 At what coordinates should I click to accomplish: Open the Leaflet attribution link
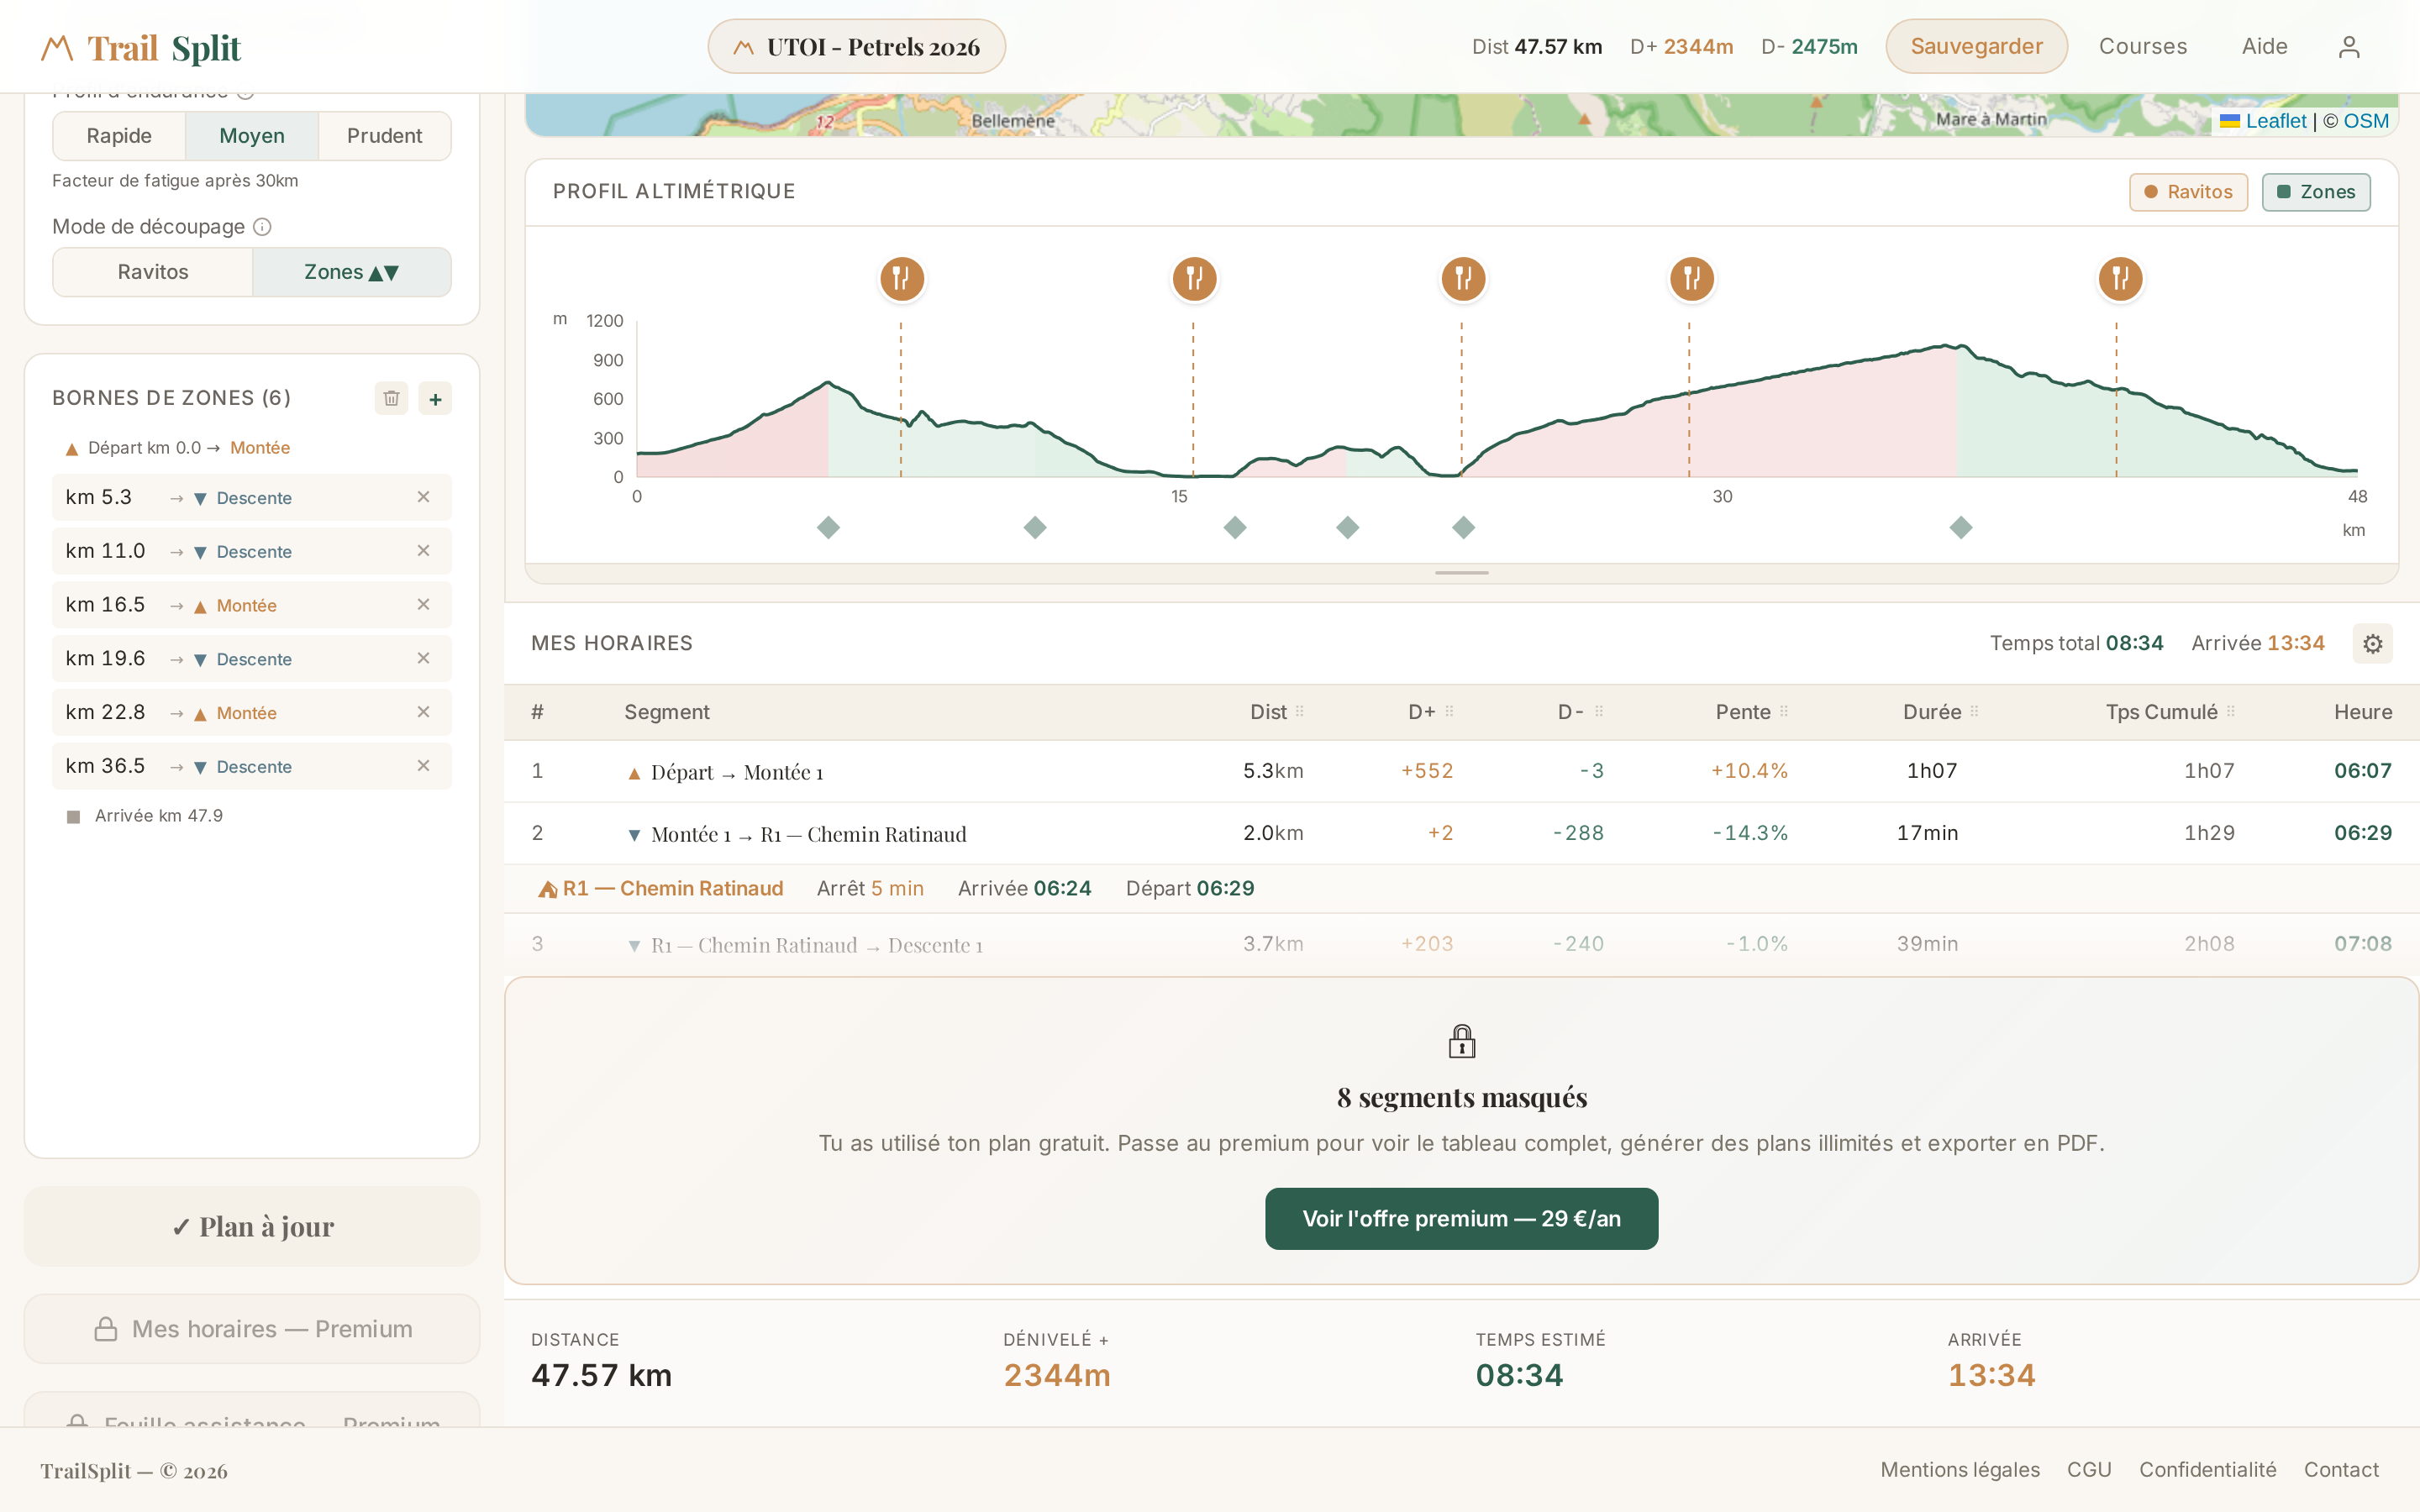pyautogui.click(x=2263, y=121)
